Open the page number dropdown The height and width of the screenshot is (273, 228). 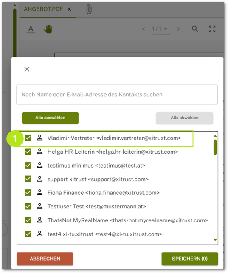click(160, 29)
